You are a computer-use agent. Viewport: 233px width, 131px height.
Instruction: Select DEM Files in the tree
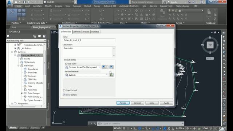[32, 79]
